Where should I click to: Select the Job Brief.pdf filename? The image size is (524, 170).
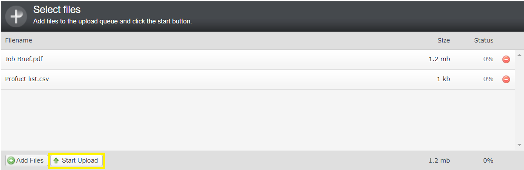(x=24, y=59)
